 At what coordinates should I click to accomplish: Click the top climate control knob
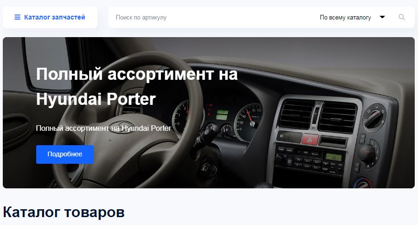click(x=374, y=117)
